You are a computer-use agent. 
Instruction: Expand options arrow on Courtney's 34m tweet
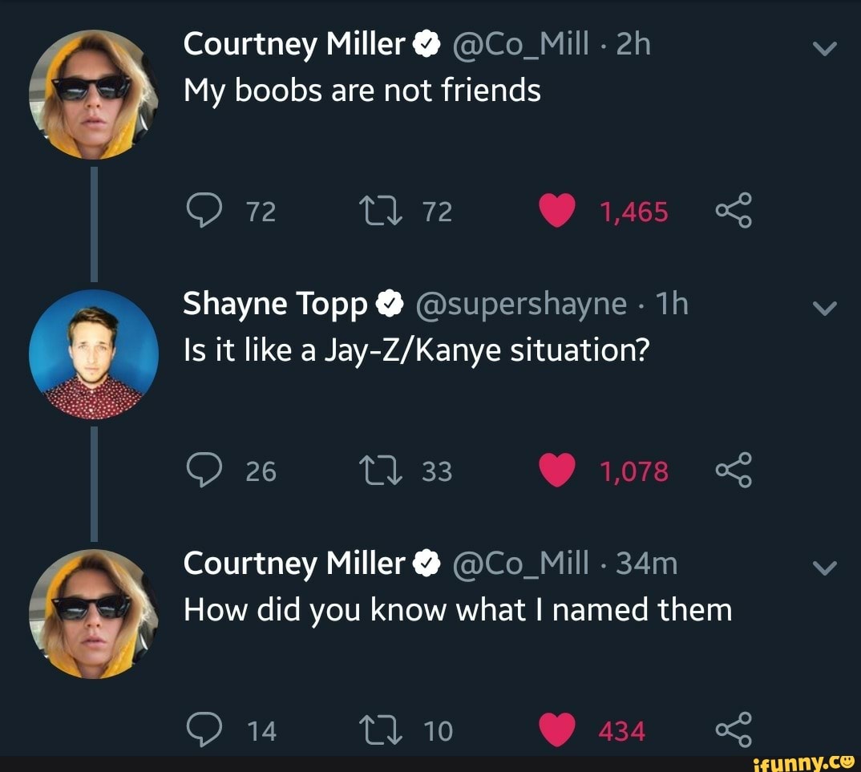(824, 568)
